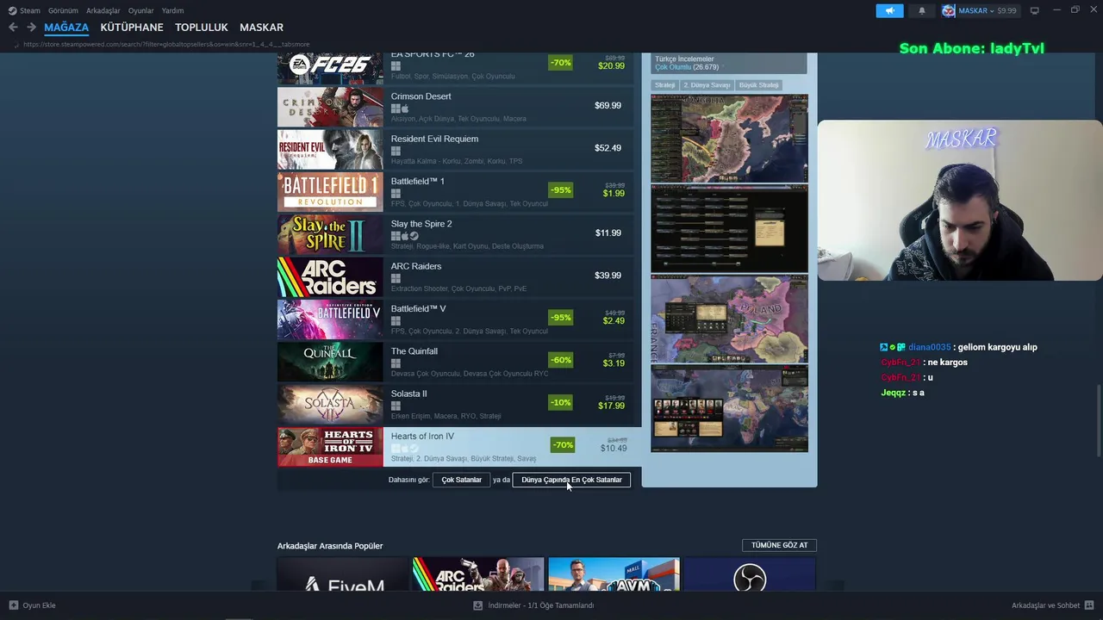Click the -60% discount on The Quinfall

coord(561,360)
